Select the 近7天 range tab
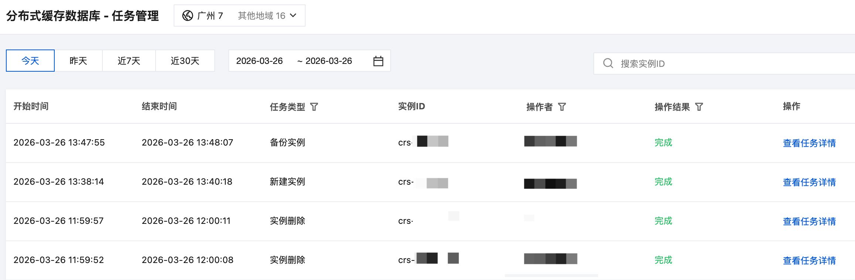The width and height of the screenshot is (855, 280). pyautogui.click(x=129, y=61)
